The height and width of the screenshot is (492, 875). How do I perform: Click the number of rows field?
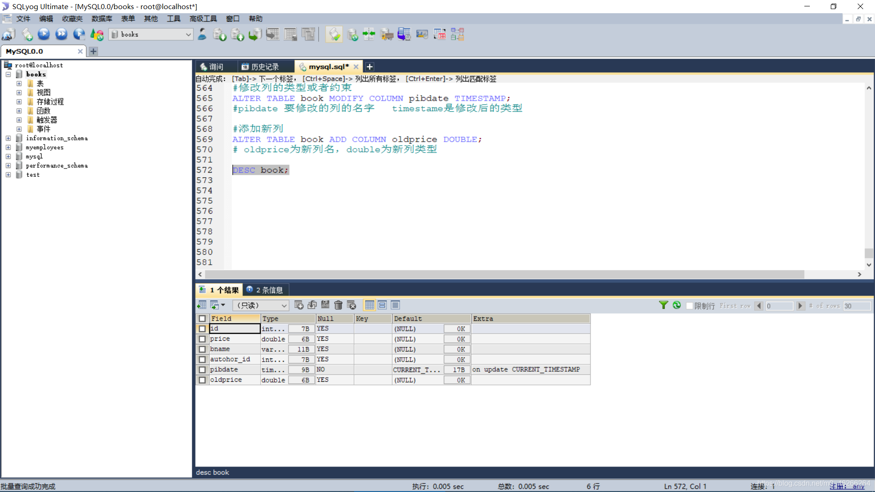(857, 306)
